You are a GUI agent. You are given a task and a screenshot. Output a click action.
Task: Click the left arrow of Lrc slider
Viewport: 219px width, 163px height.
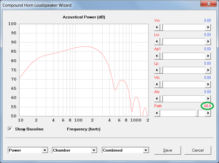(157, 42)
